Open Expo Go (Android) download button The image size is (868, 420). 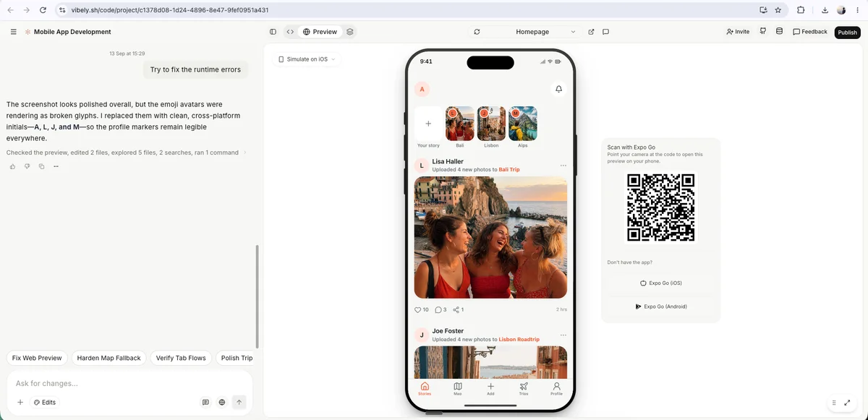(660, 307)
